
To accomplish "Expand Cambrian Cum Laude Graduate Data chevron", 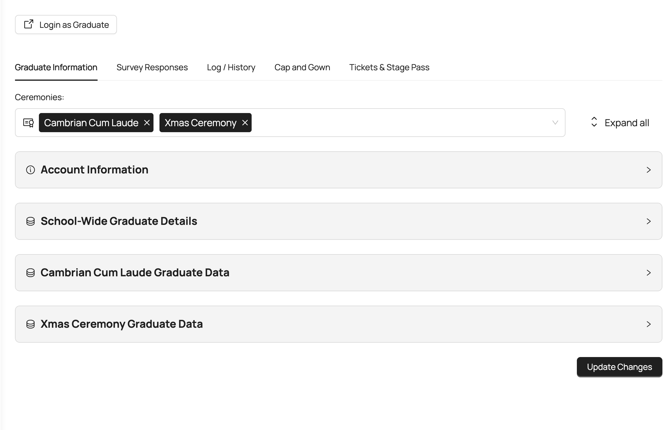I will pos(648,273).
